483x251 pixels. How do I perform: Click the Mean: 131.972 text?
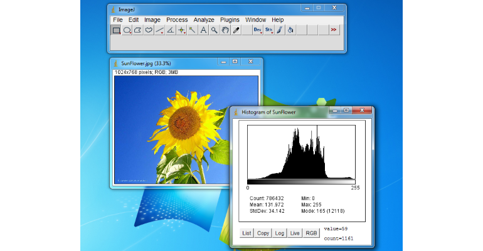(267, 205)
